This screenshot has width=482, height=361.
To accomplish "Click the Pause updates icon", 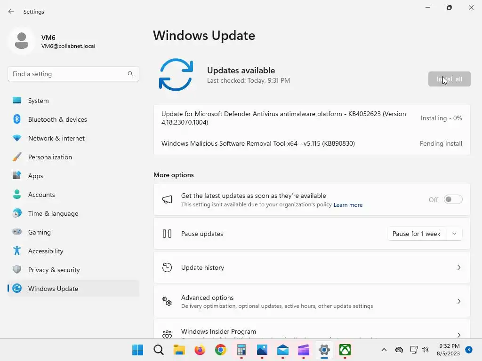I will click(x=167, y=234).
